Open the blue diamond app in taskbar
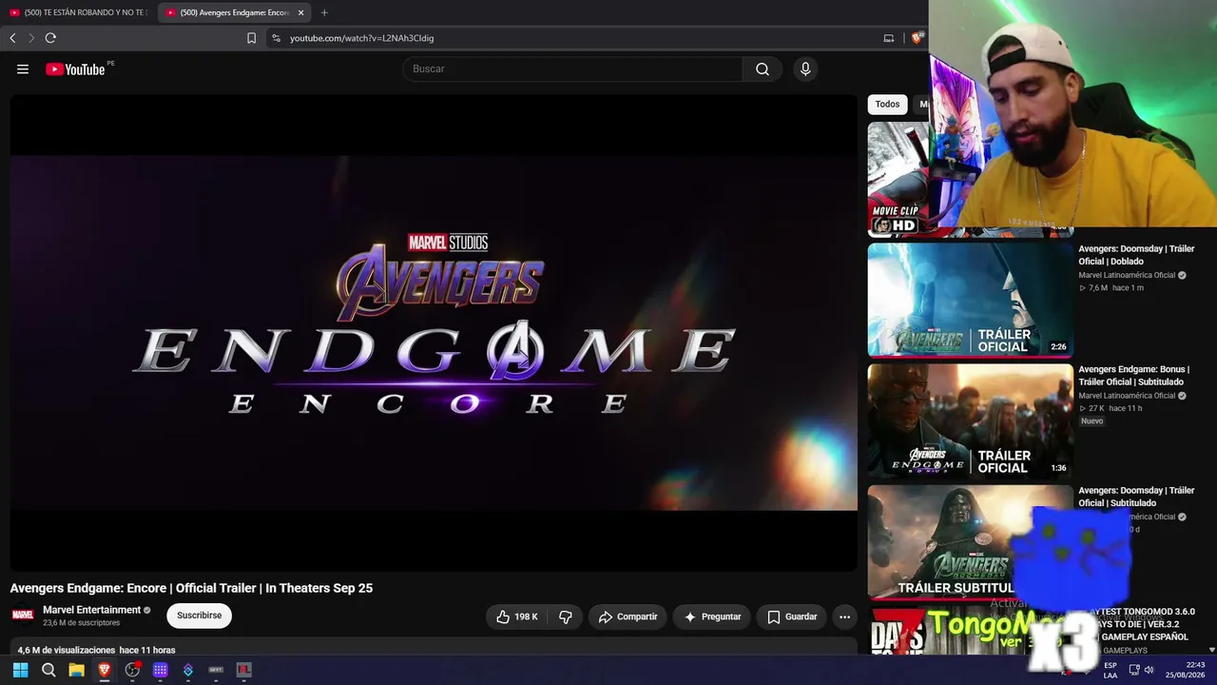 pyautogui.click(x=188, y=670)
